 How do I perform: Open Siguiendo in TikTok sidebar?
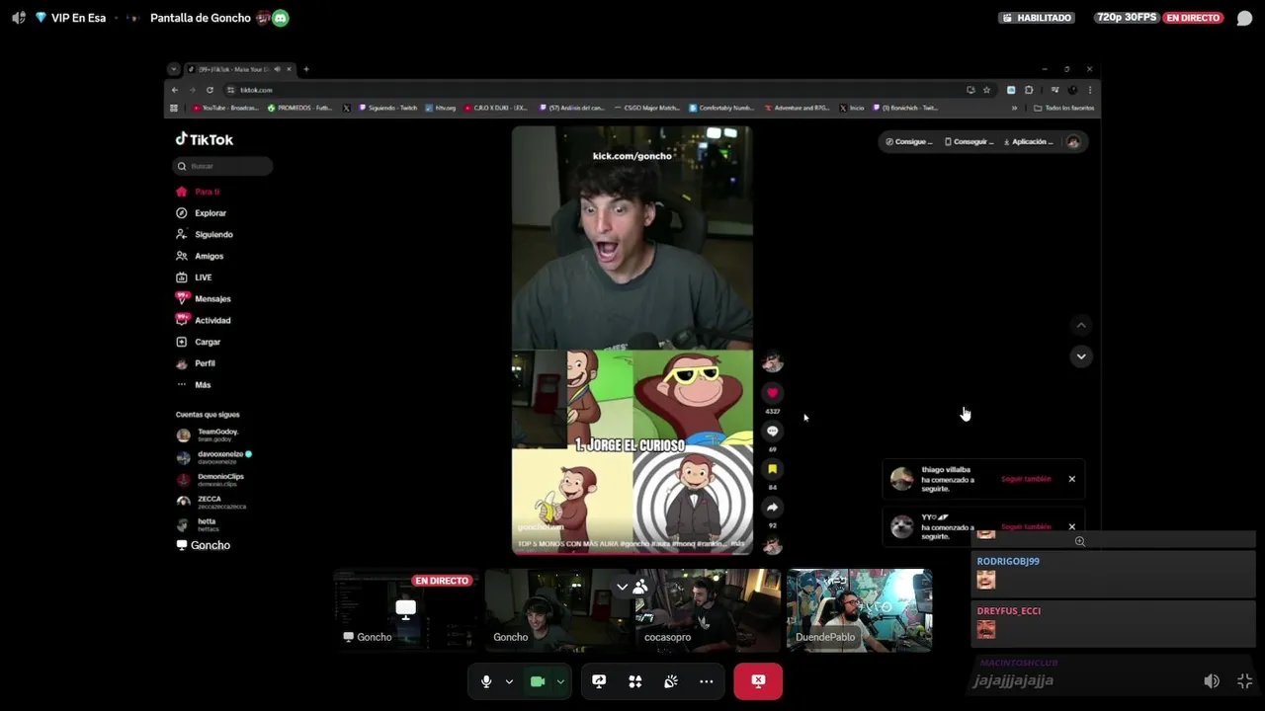[213, 235]
